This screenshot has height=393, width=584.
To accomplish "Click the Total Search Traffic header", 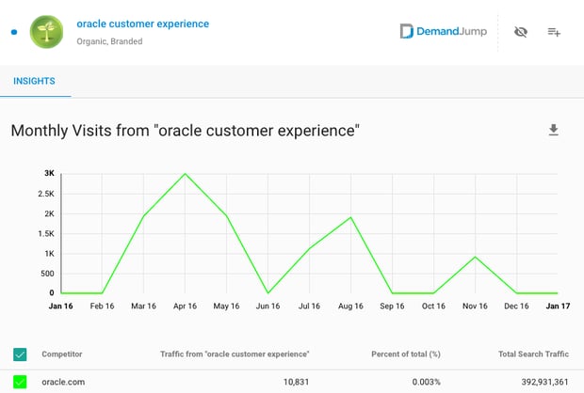I will point(533,354).
